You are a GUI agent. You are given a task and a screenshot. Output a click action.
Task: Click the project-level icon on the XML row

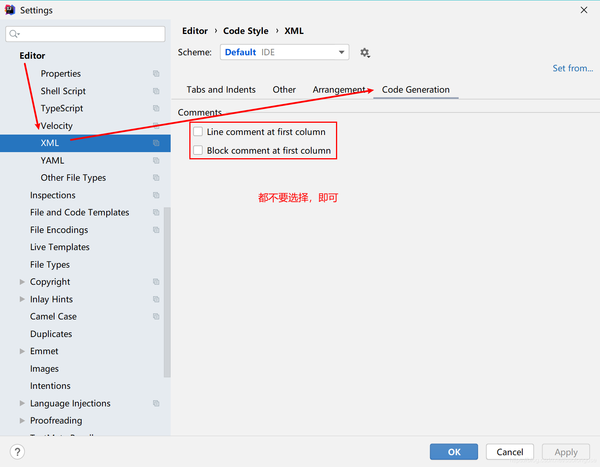point(156,143)
